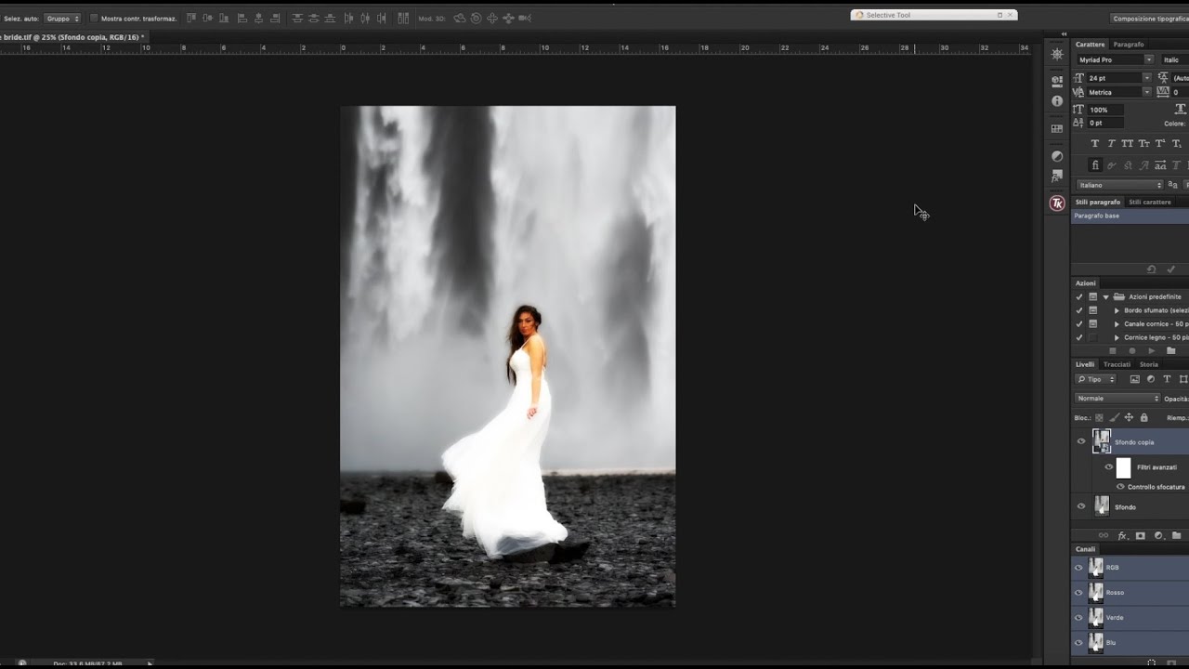Click Faux Italic T button
The height and width of the screenshot is (669, 1189).
pyautogui.click(x=1111, y=143)
